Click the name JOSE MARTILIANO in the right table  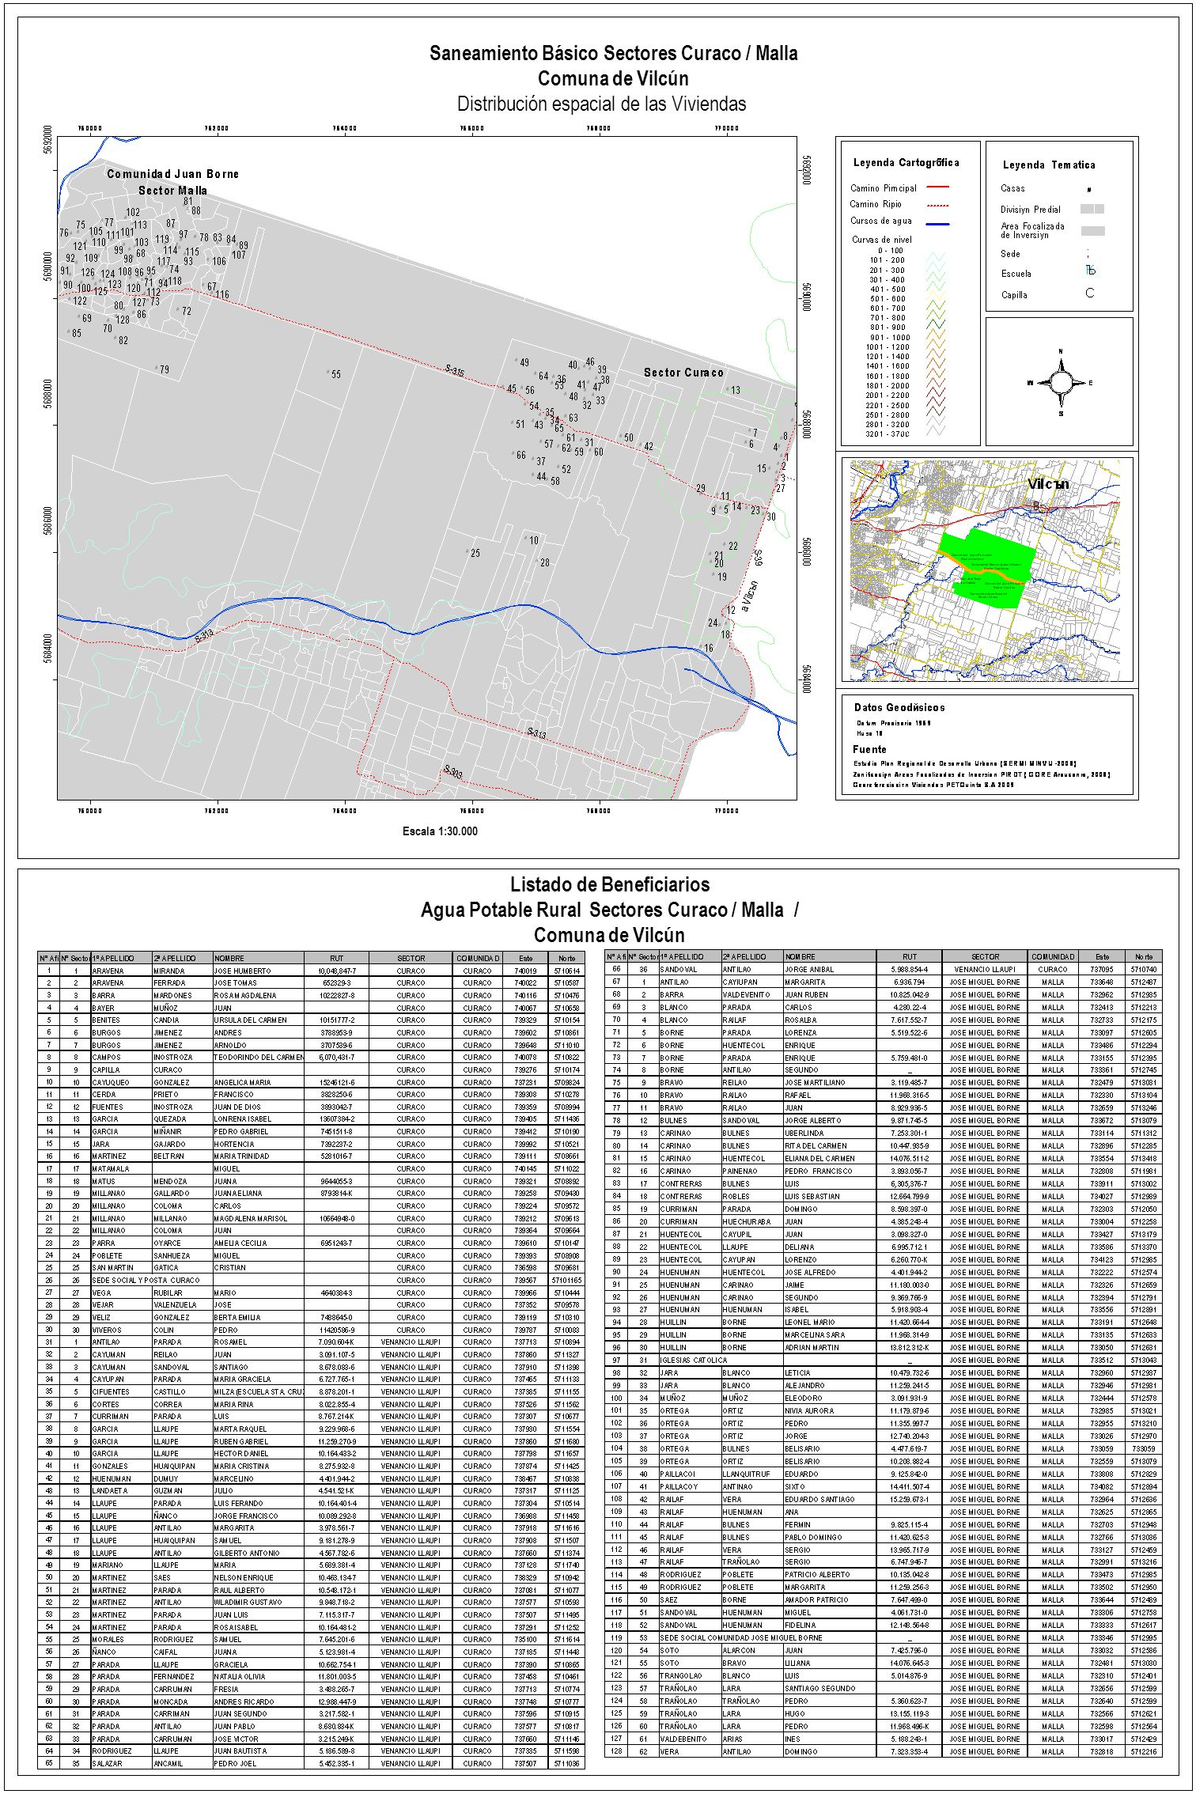tap(816, 1082)
